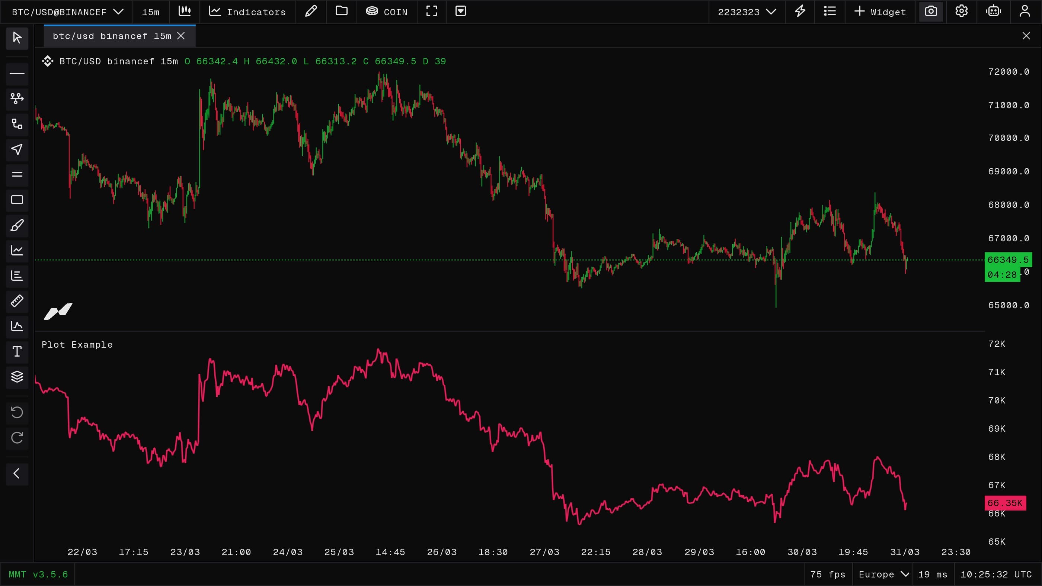Image resolution: width=1042 pixels, height=586 pixels.
Task: Select the rectangle shape tool
Action: [x=17, y=200]
